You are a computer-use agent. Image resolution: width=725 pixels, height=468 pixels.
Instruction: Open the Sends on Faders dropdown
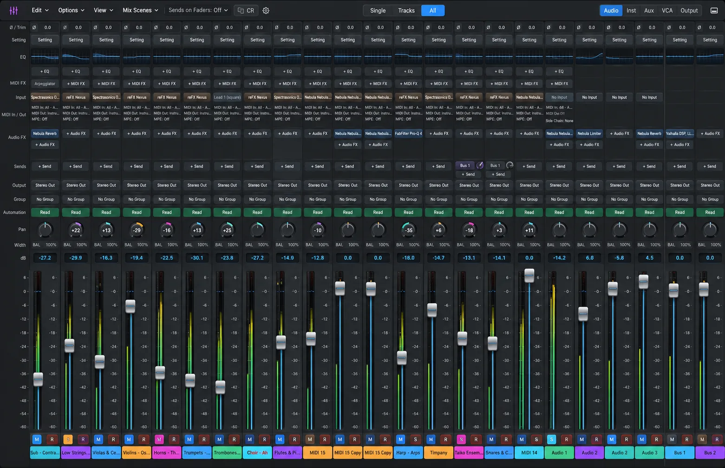click(x=198, y=10)
